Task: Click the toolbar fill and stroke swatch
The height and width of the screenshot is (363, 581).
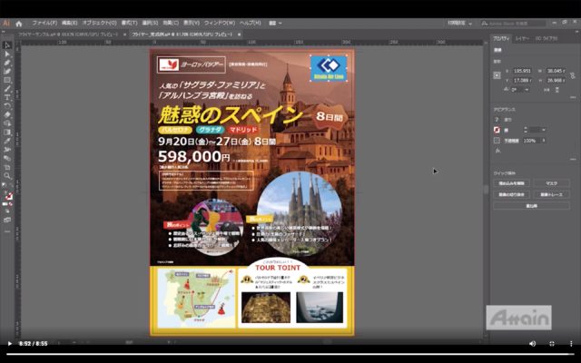Action: click(x=8, y=195)
